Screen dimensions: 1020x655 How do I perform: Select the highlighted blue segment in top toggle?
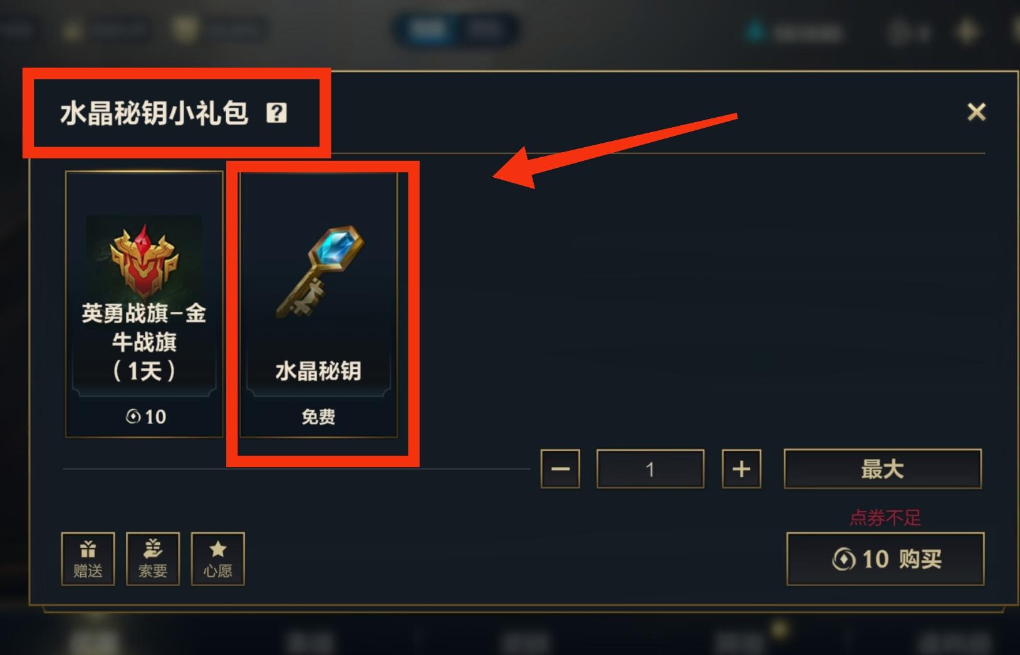click(428, 29)
